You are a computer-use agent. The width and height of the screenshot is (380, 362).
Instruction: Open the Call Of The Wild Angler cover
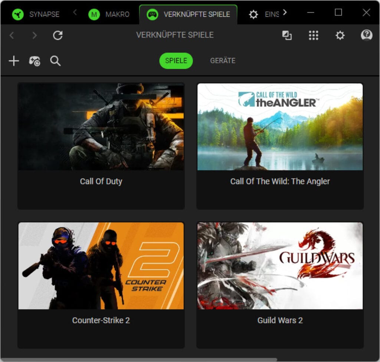280,126
